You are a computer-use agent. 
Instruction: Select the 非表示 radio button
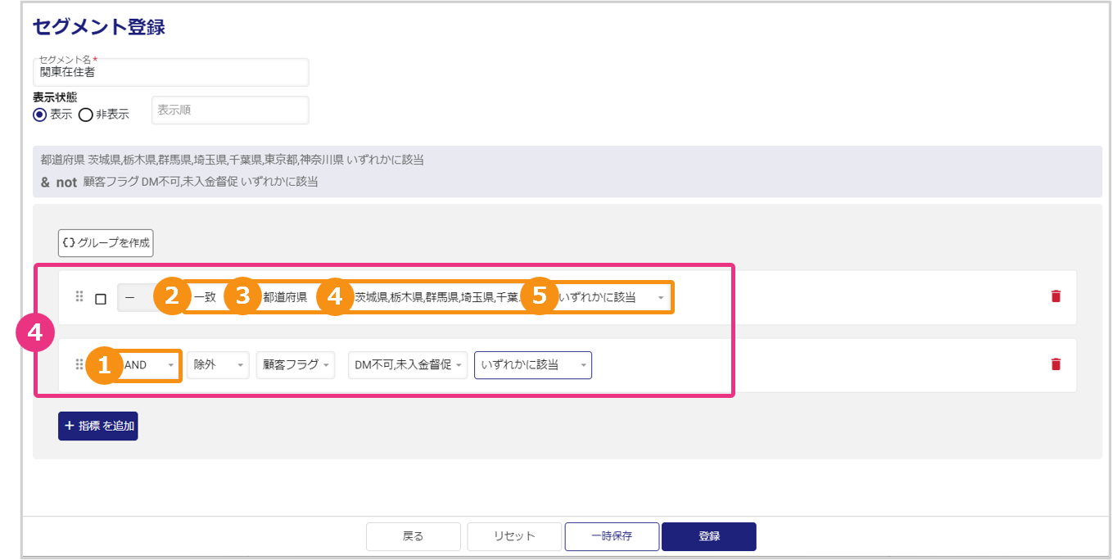click(x=86, y=115)
